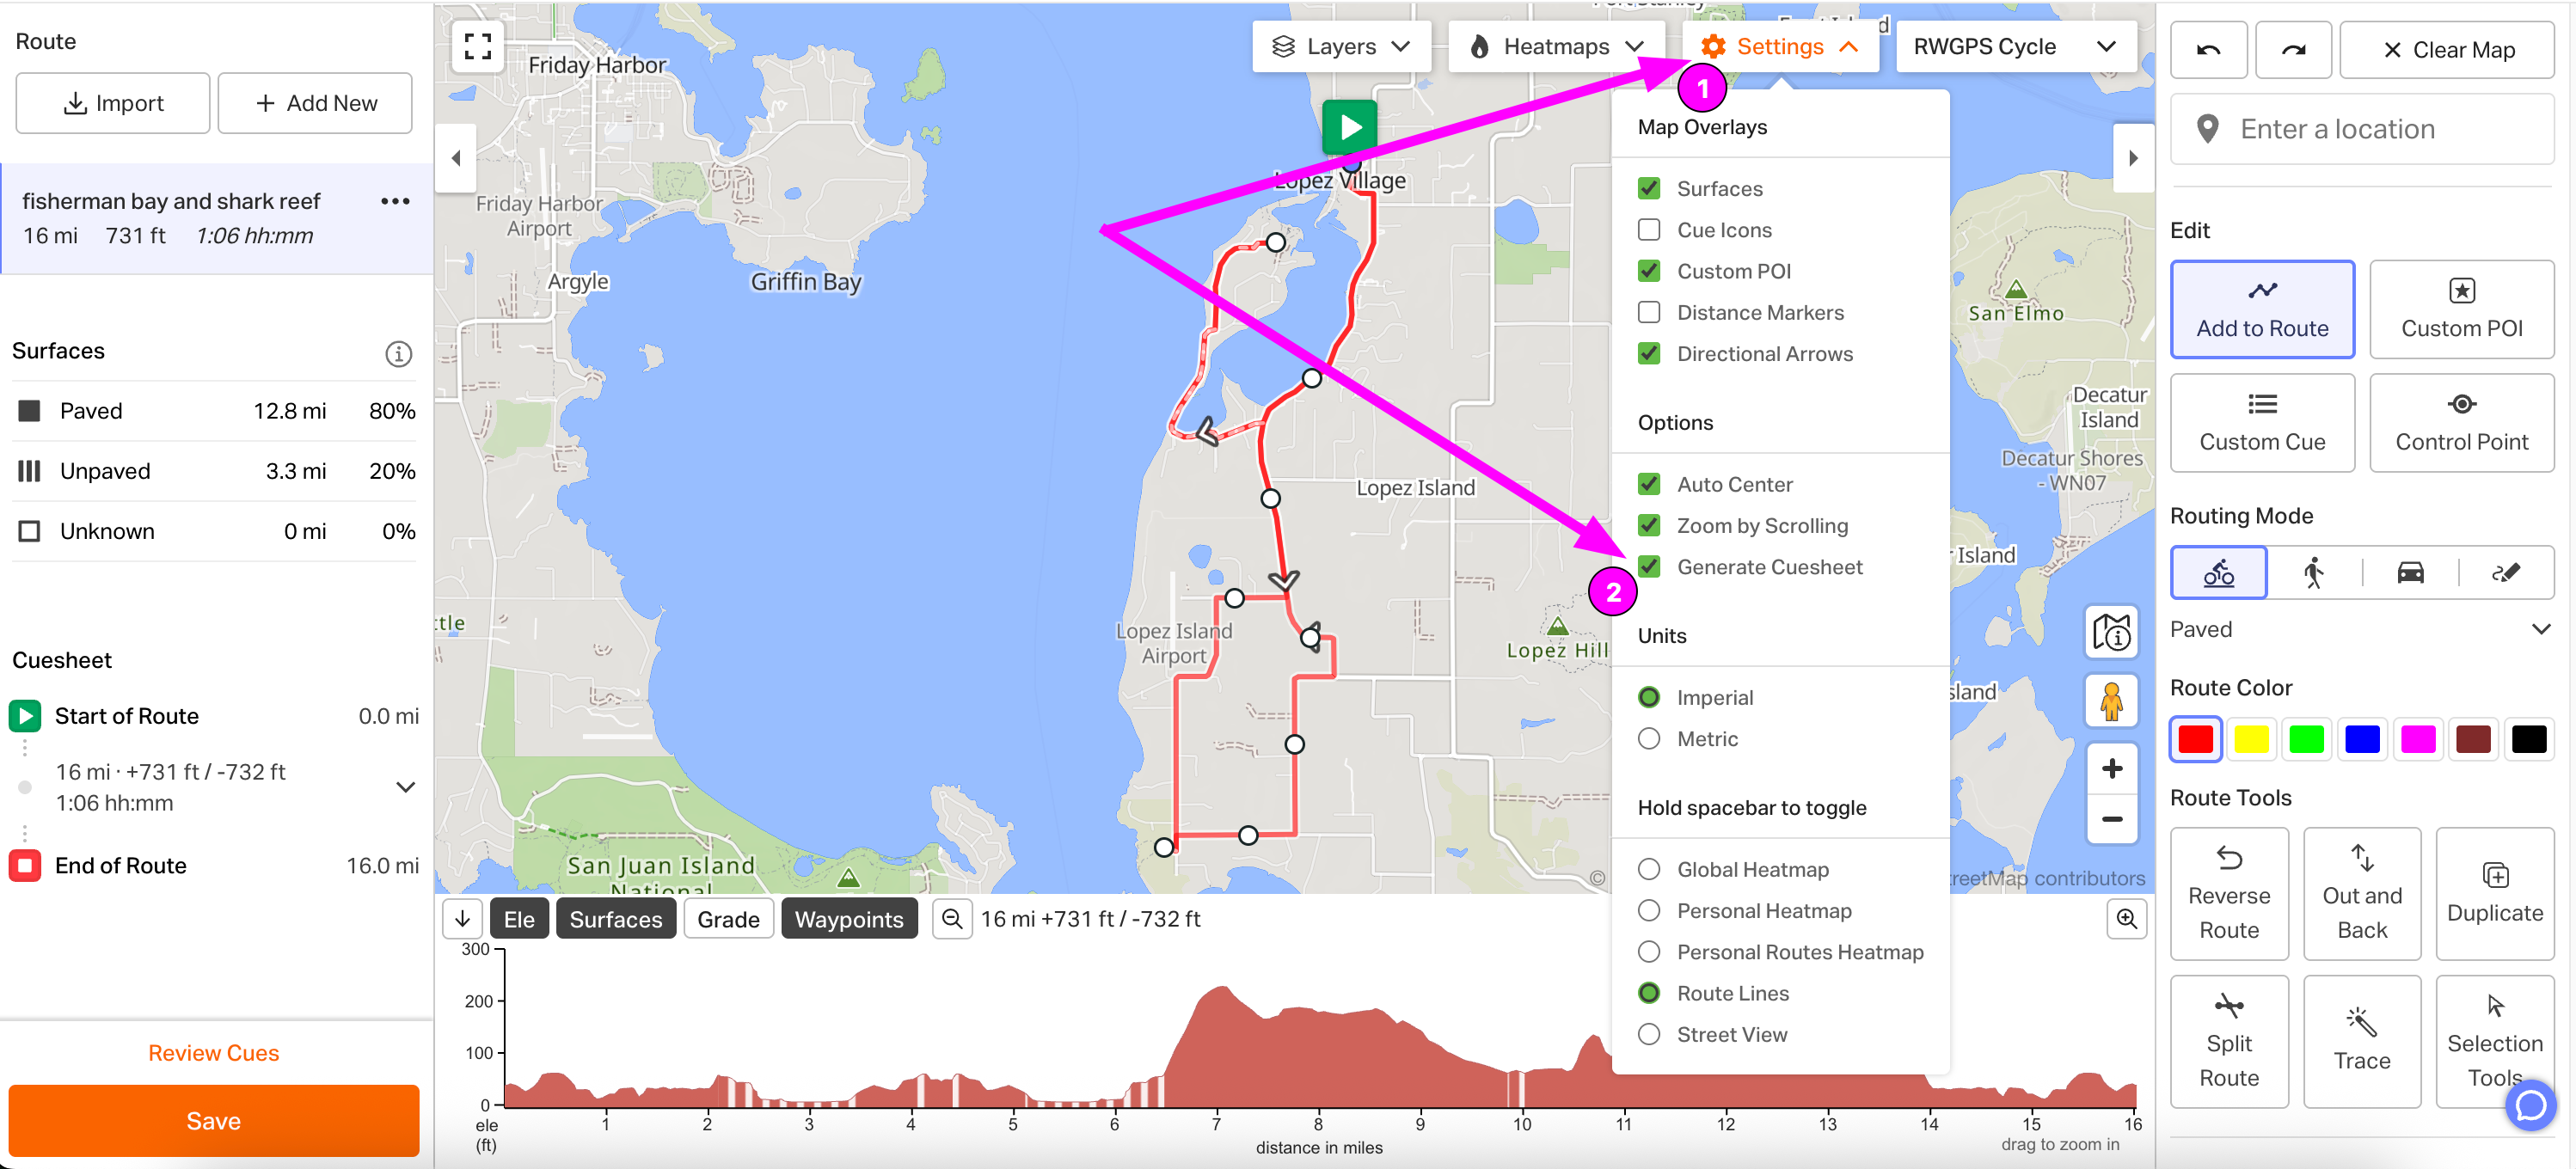Image resolution: width=2576 pixels, height=1169 pixels.
Task: Click the redo arrow button
Action: pos(2293,50)
